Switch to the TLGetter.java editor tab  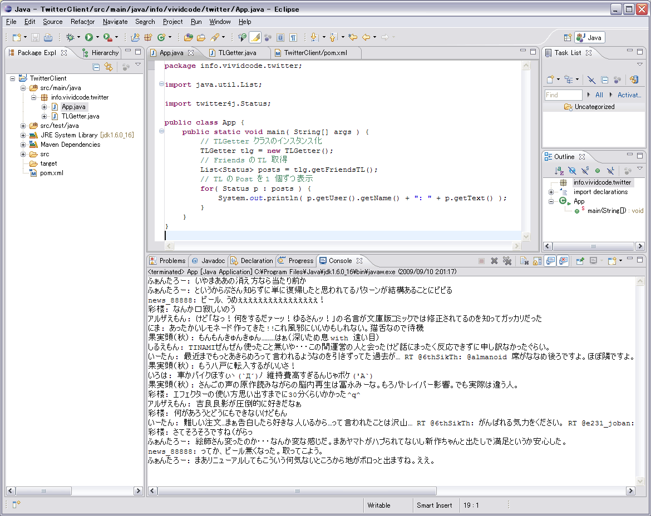pyautogui.click(x=236, y=53)
